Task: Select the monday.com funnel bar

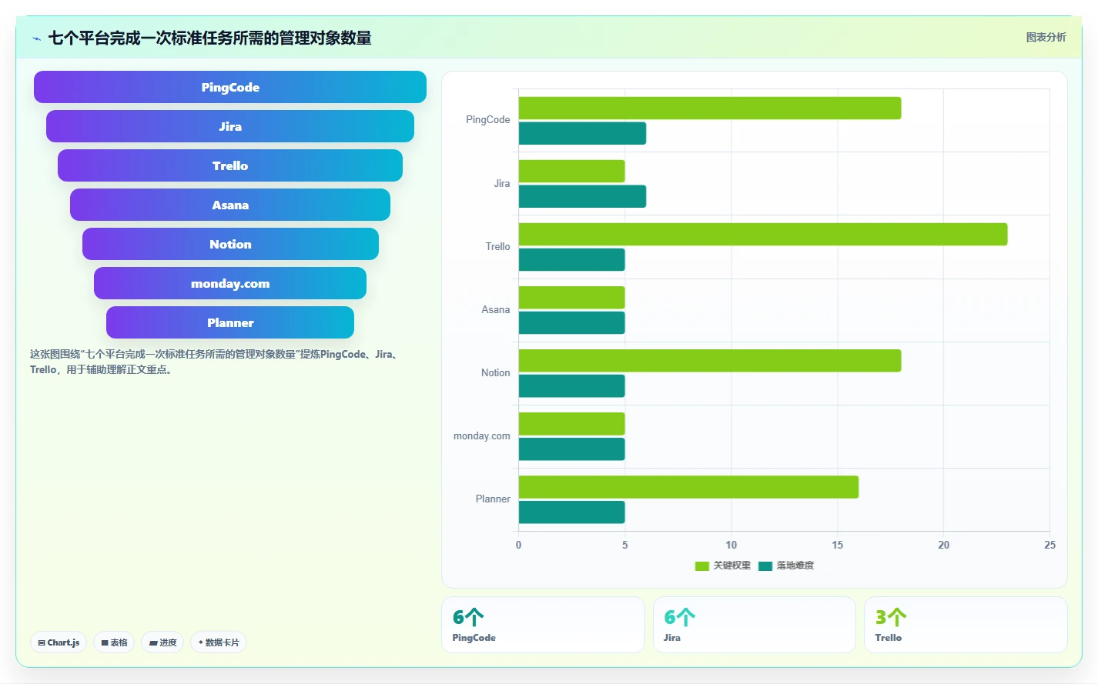Action: [230, 283]
